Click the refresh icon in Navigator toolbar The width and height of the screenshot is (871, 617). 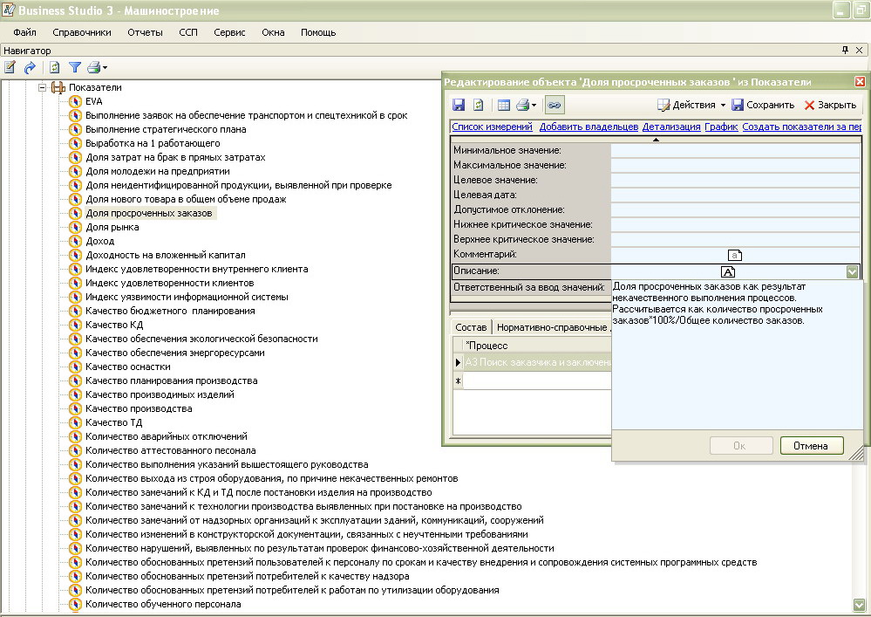55,67
